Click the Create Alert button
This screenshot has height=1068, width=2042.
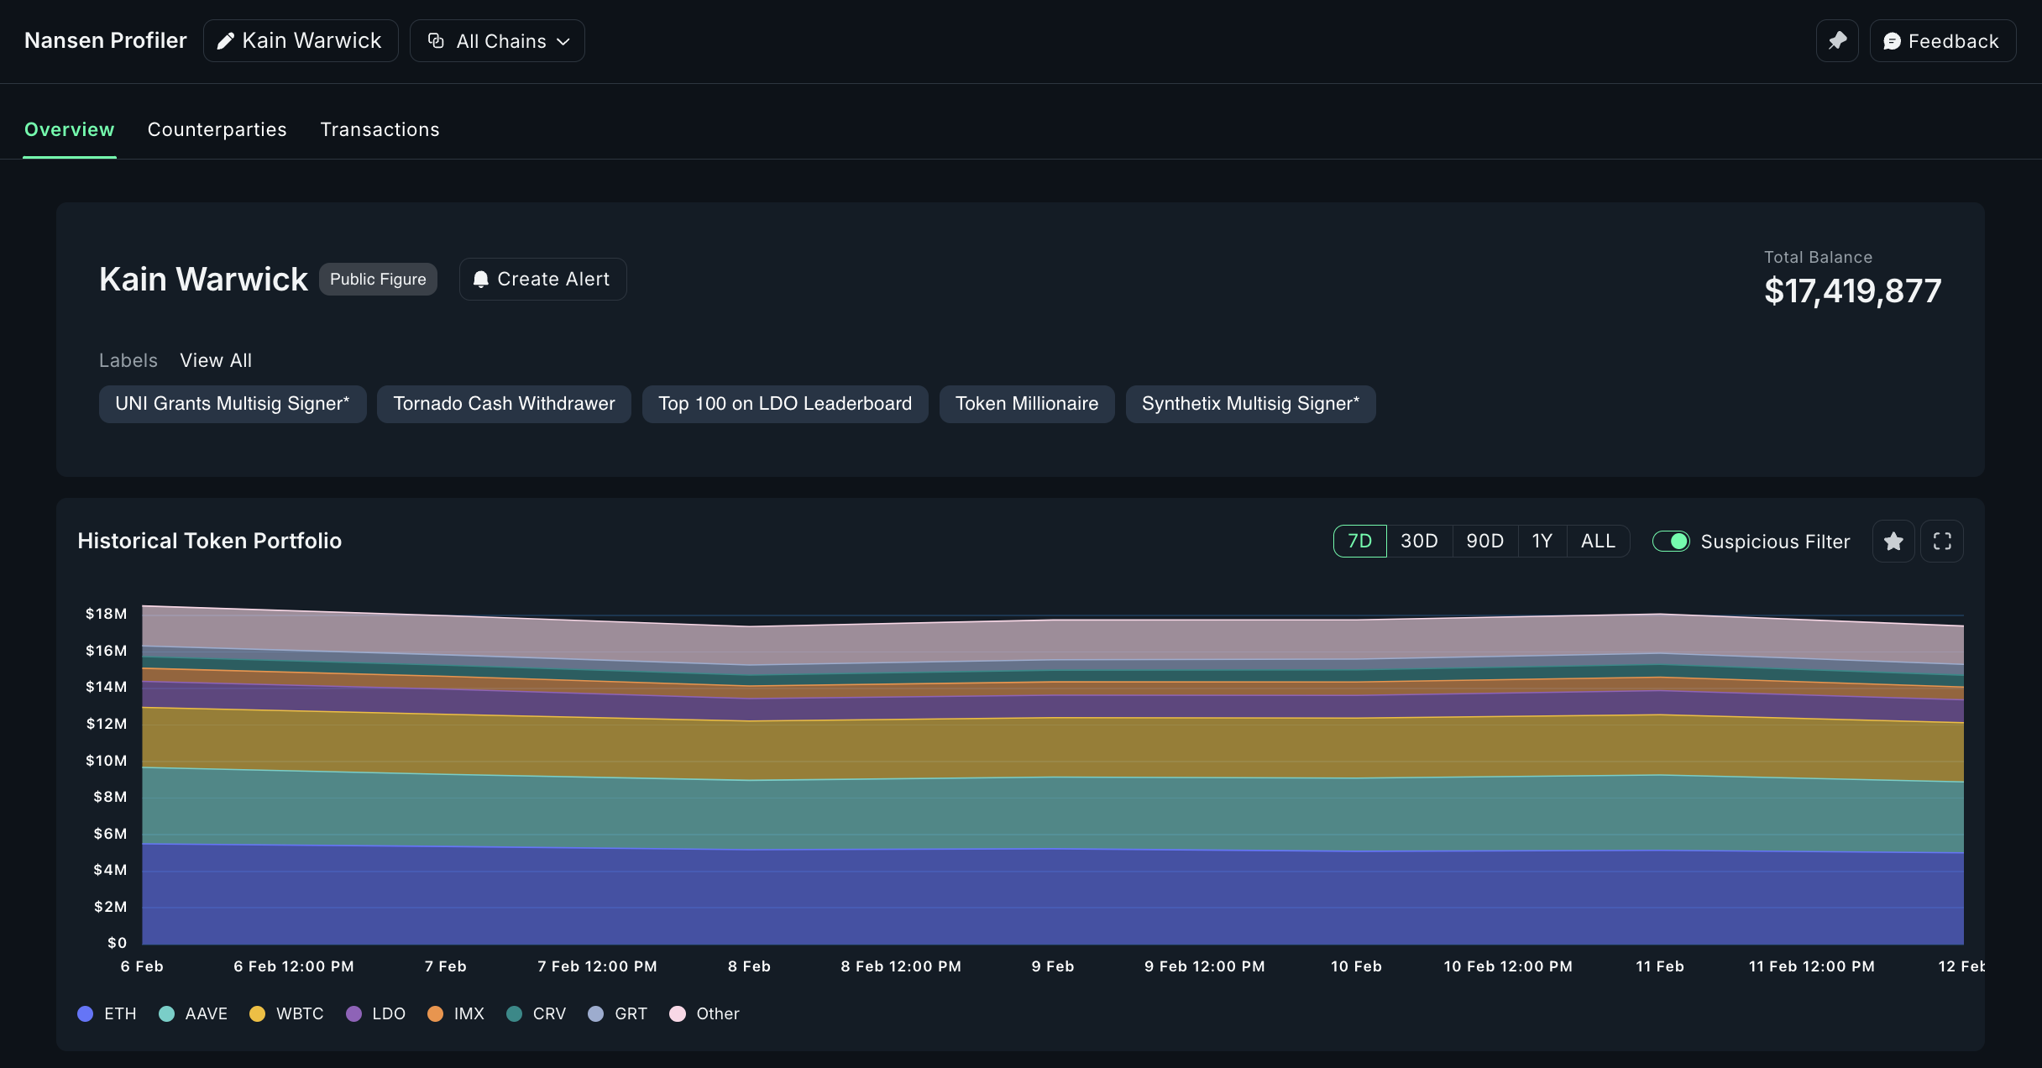click(542, 279)
